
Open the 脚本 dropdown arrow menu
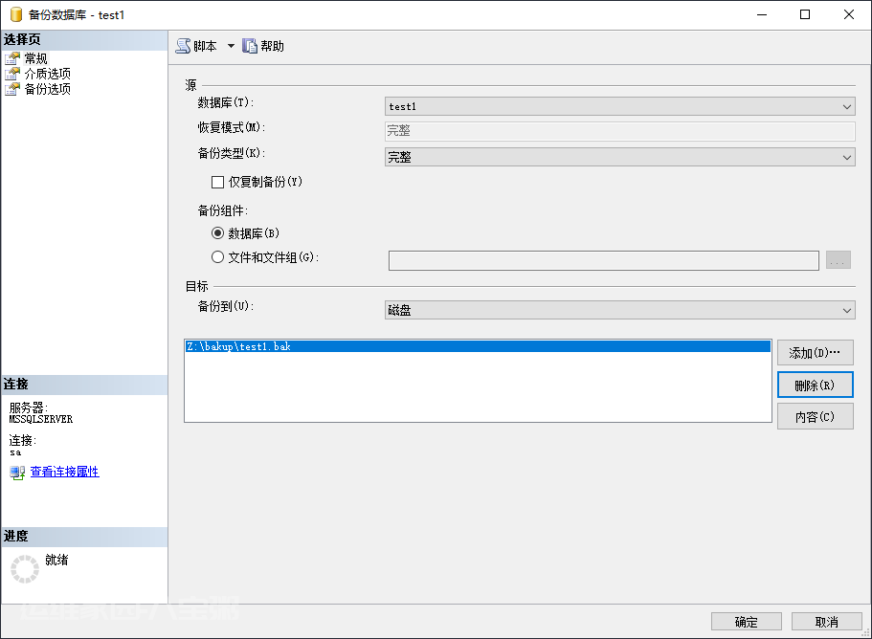coord(231,46)
